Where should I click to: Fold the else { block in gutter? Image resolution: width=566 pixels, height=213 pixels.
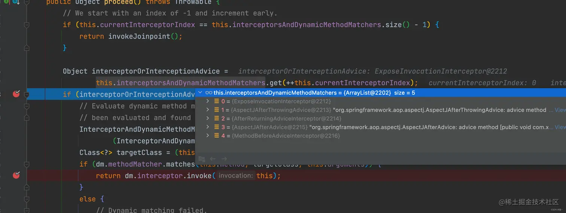(x=27, y=199)
